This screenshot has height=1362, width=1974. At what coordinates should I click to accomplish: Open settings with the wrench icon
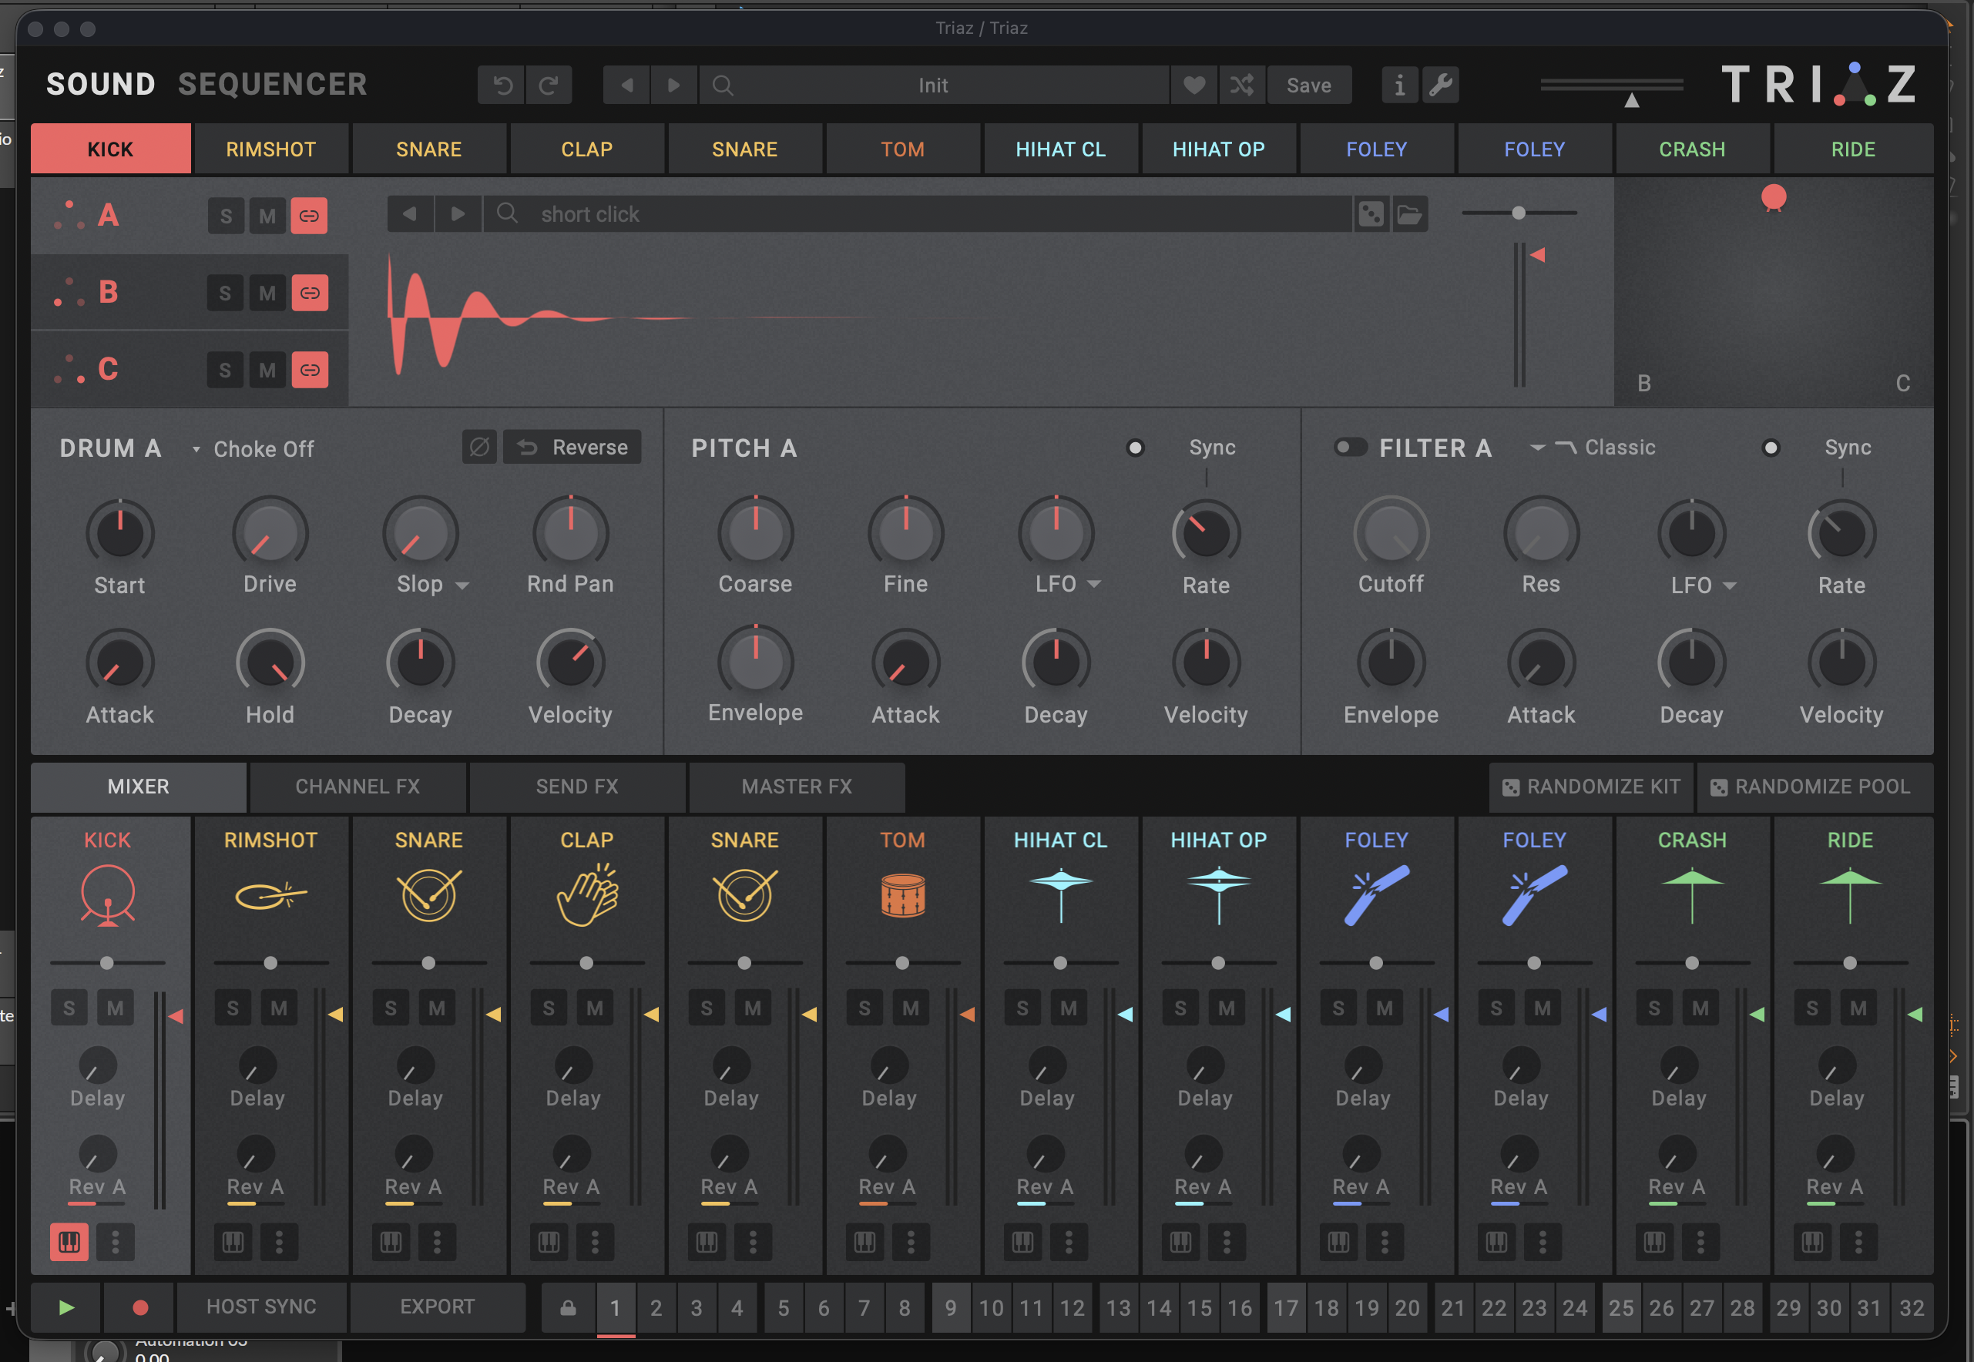coord(1441,86)
